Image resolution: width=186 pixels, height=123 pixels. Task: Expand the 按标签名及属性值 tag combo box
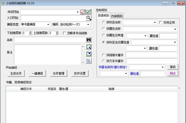tap(175, 42)
